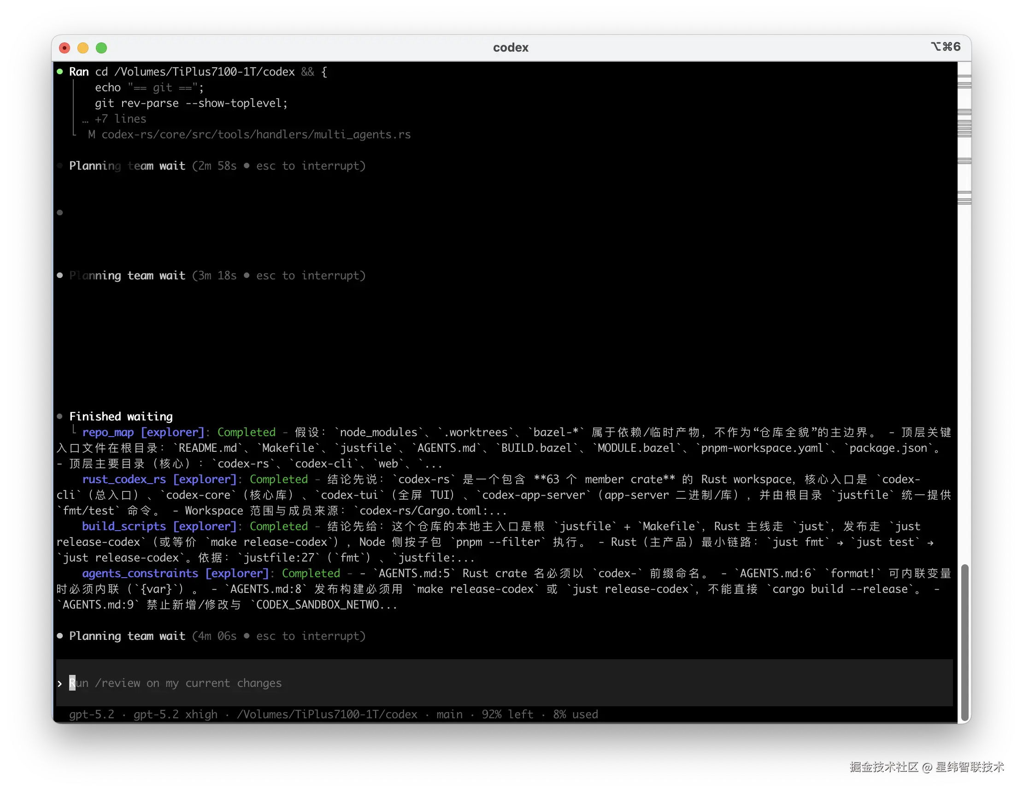Click the prompt chevron before "Run /review"

pos(59,683)
